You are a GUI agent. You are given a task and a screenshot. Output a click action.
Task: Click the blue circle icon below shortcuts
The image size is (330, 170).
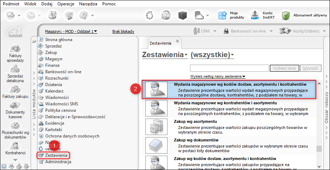click(4, 166)
